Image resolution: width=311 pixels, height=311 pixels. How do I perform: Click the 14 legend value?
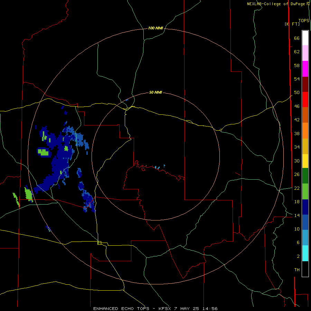tap(297, 215)
